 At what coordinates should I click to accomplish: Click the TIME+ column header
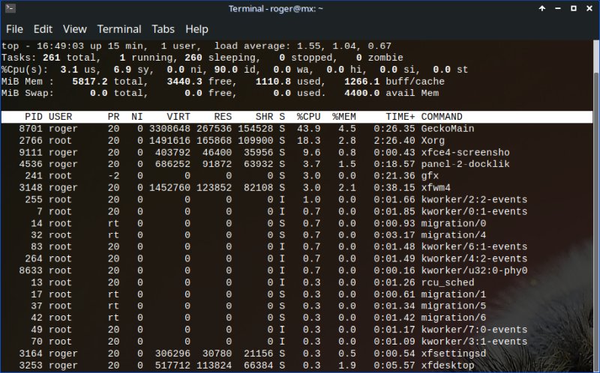(x=400, y=117)
